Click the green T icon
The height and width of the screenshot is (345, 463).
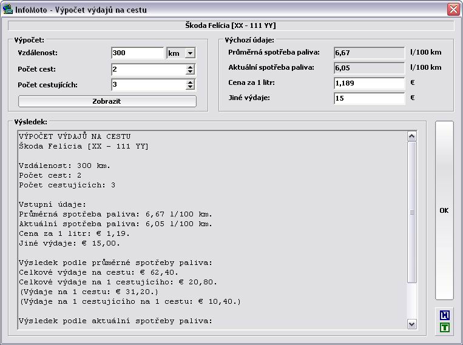click(444, 327)
